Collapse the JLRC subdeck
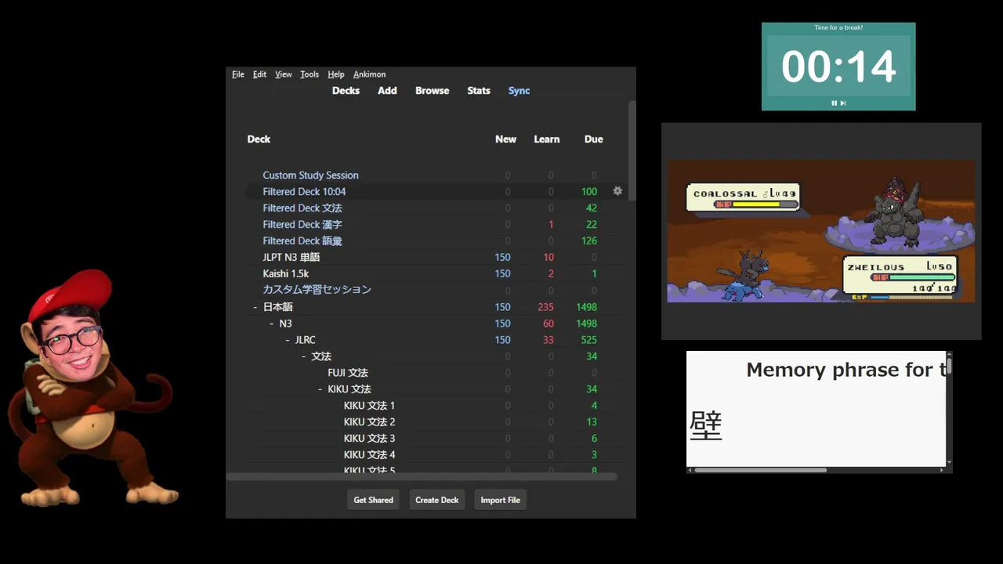Screen dimensions: 1003x564 (288, 340)
